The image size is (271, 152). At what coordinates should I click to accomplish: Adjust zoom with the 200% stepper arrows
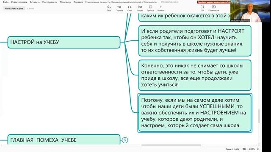click(258, 149)
